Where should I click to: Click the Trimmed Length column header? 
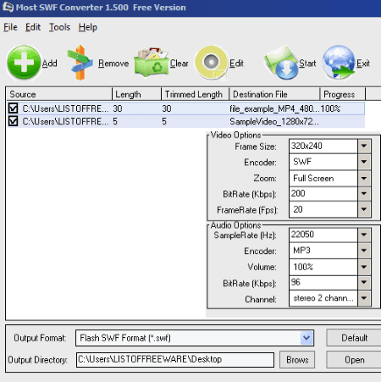pos(195,94)
